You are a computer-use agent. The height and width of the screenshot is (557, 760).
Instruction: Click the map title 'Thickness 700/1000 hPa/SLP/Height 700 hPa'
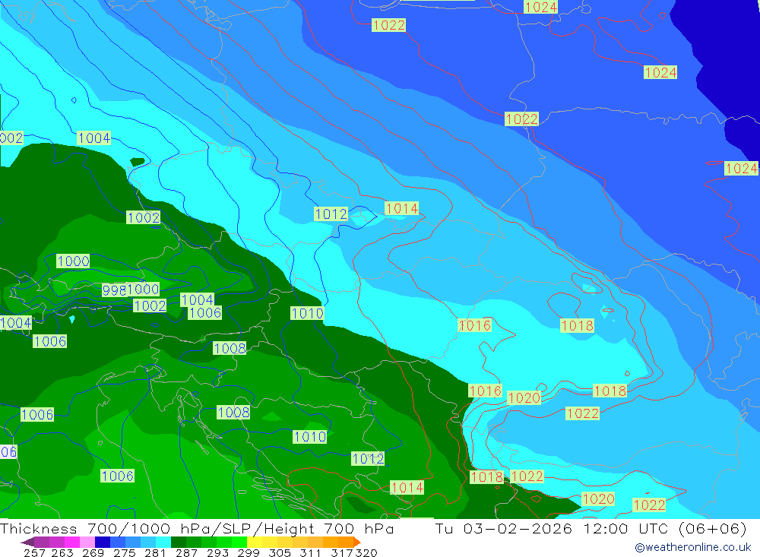tap(197, 528)
